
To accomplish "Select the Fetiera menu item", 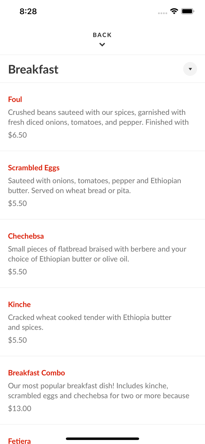I will 19,441.
